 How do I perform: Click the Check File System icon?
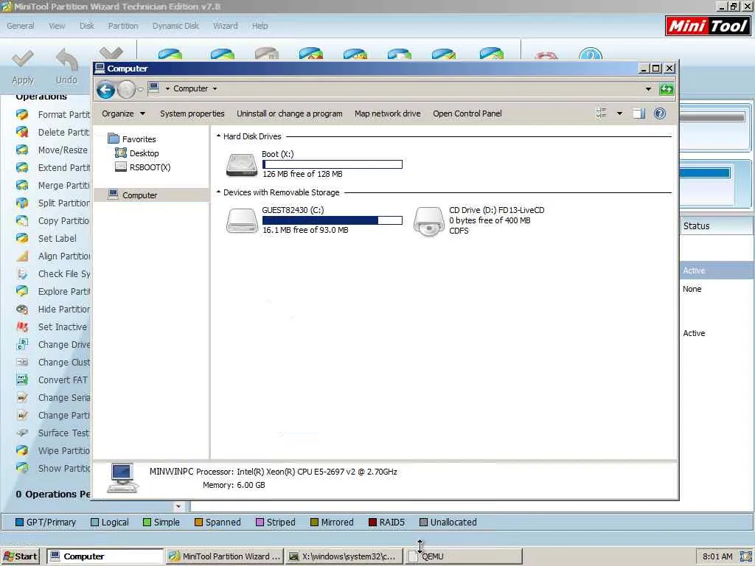click(x=22, y=273)
